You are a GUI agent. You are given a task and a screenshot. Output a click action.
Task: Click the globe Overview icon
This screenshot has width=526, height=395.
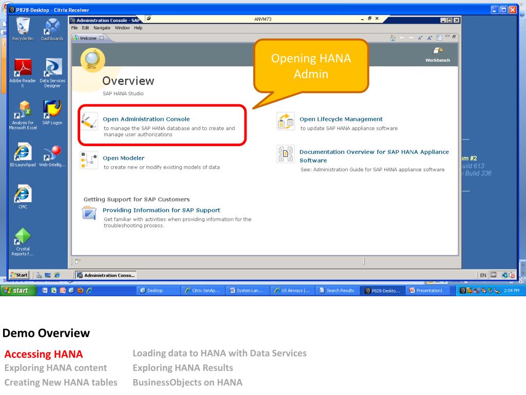click(92, 60)
